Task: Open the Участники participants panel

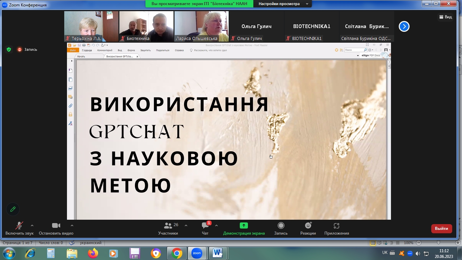Action: point(168,229)
